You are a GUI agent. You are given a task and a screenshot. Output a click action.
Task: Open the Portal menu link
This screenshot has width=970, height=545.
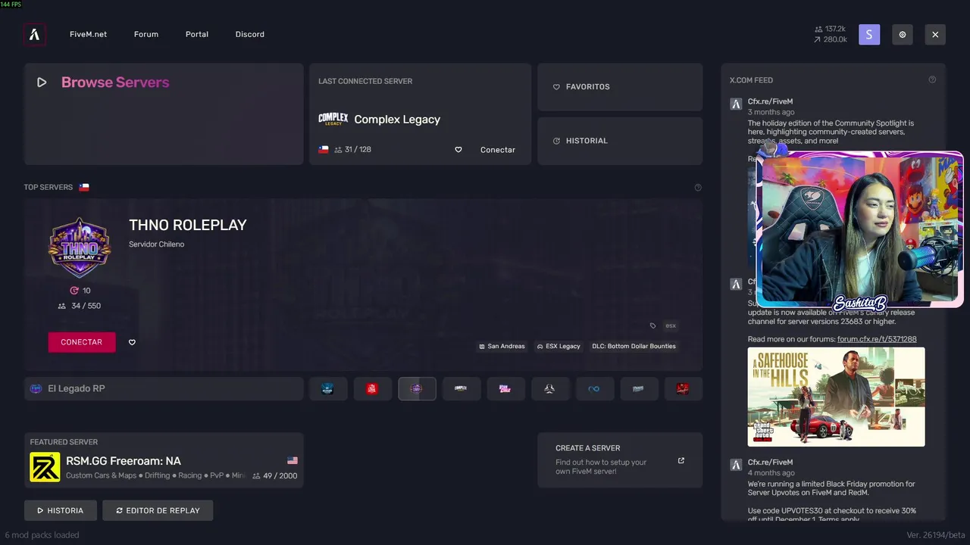197,34
